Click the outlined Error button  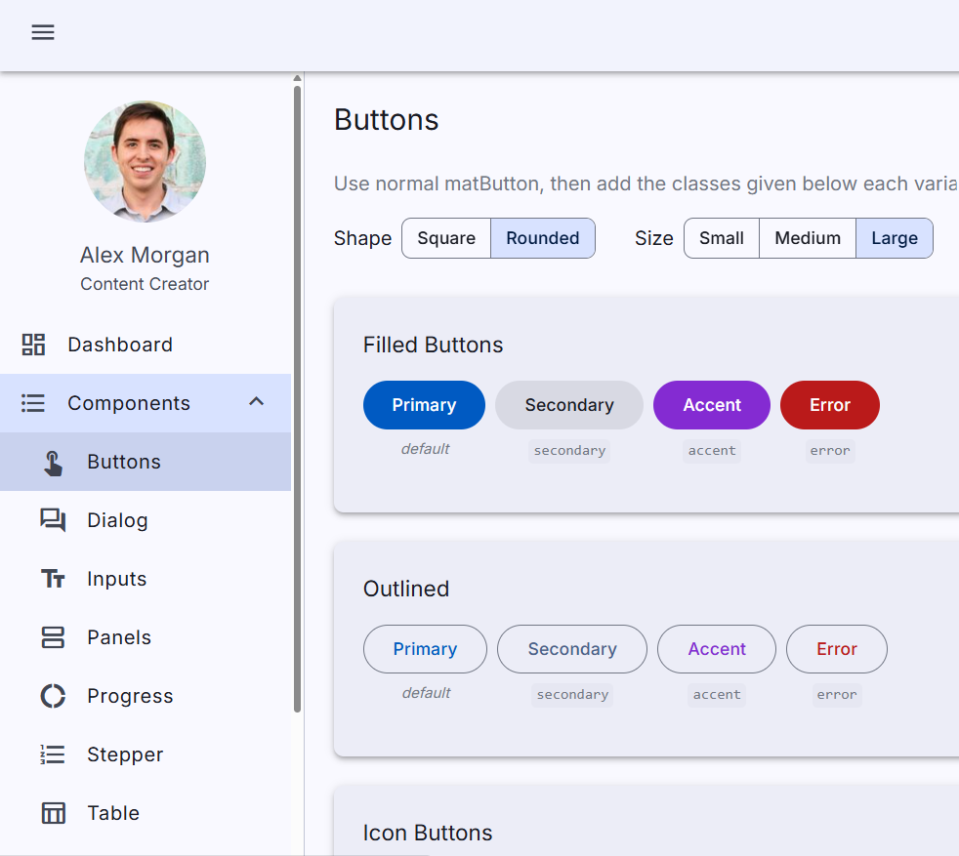(836, 649)
